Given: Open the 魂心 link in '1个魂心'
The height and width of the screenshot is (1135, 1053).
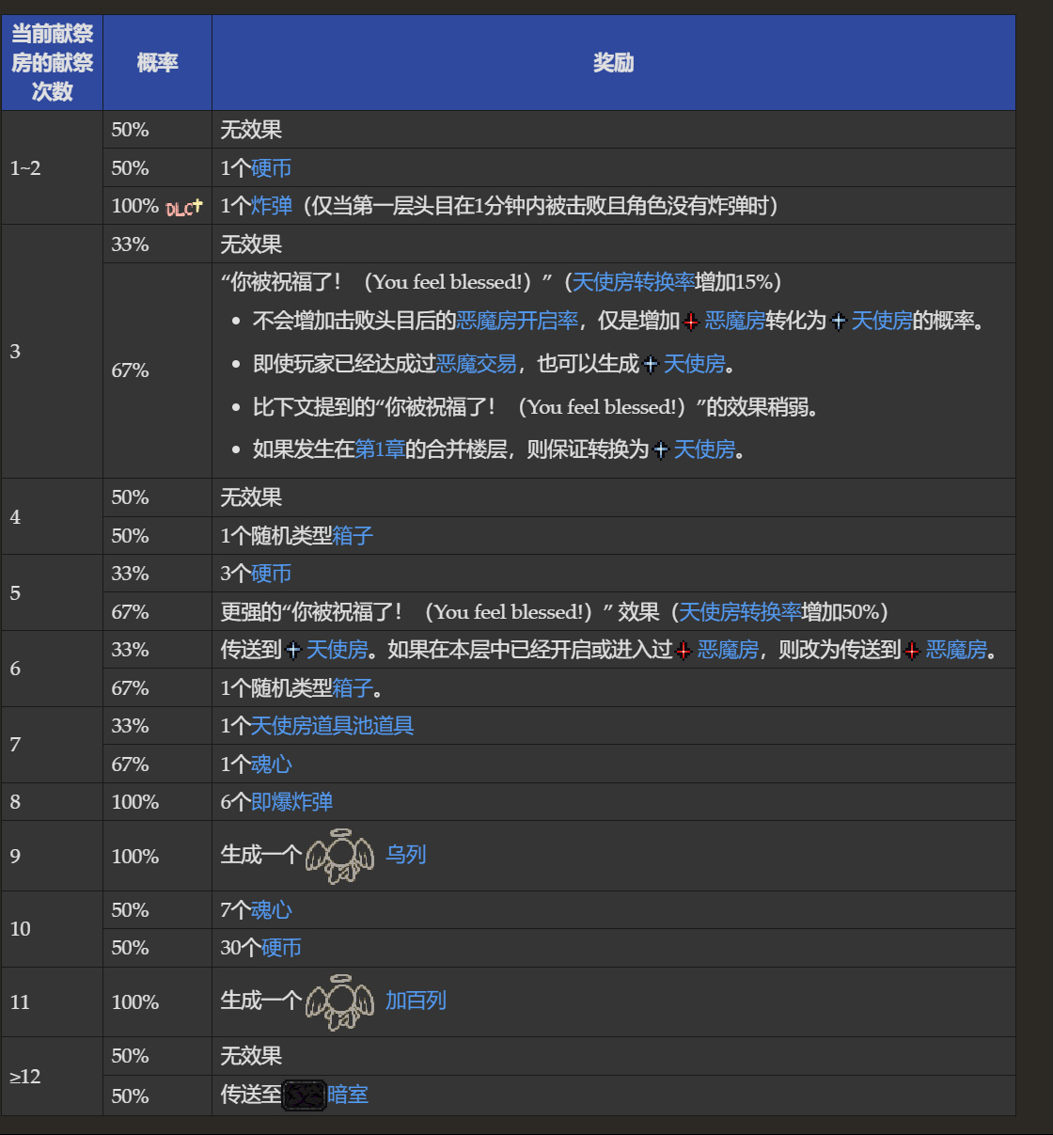Looking at the screenshot, I should click(272, 765).
